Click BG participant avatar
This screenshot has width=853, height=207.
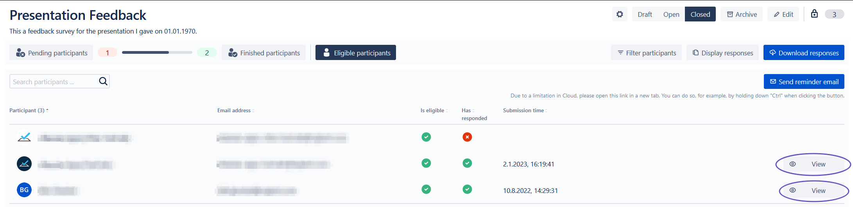(24, 190)
